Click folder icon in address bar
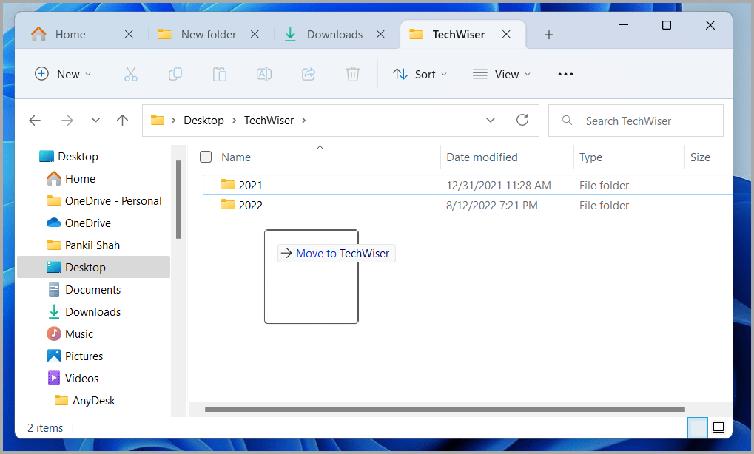 coord(158,120)
